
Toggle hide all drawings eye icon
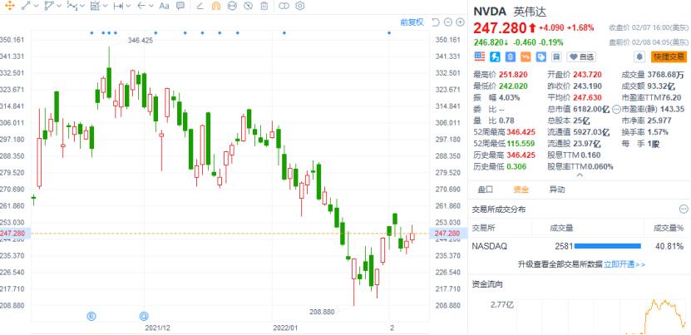coord(233,6)
